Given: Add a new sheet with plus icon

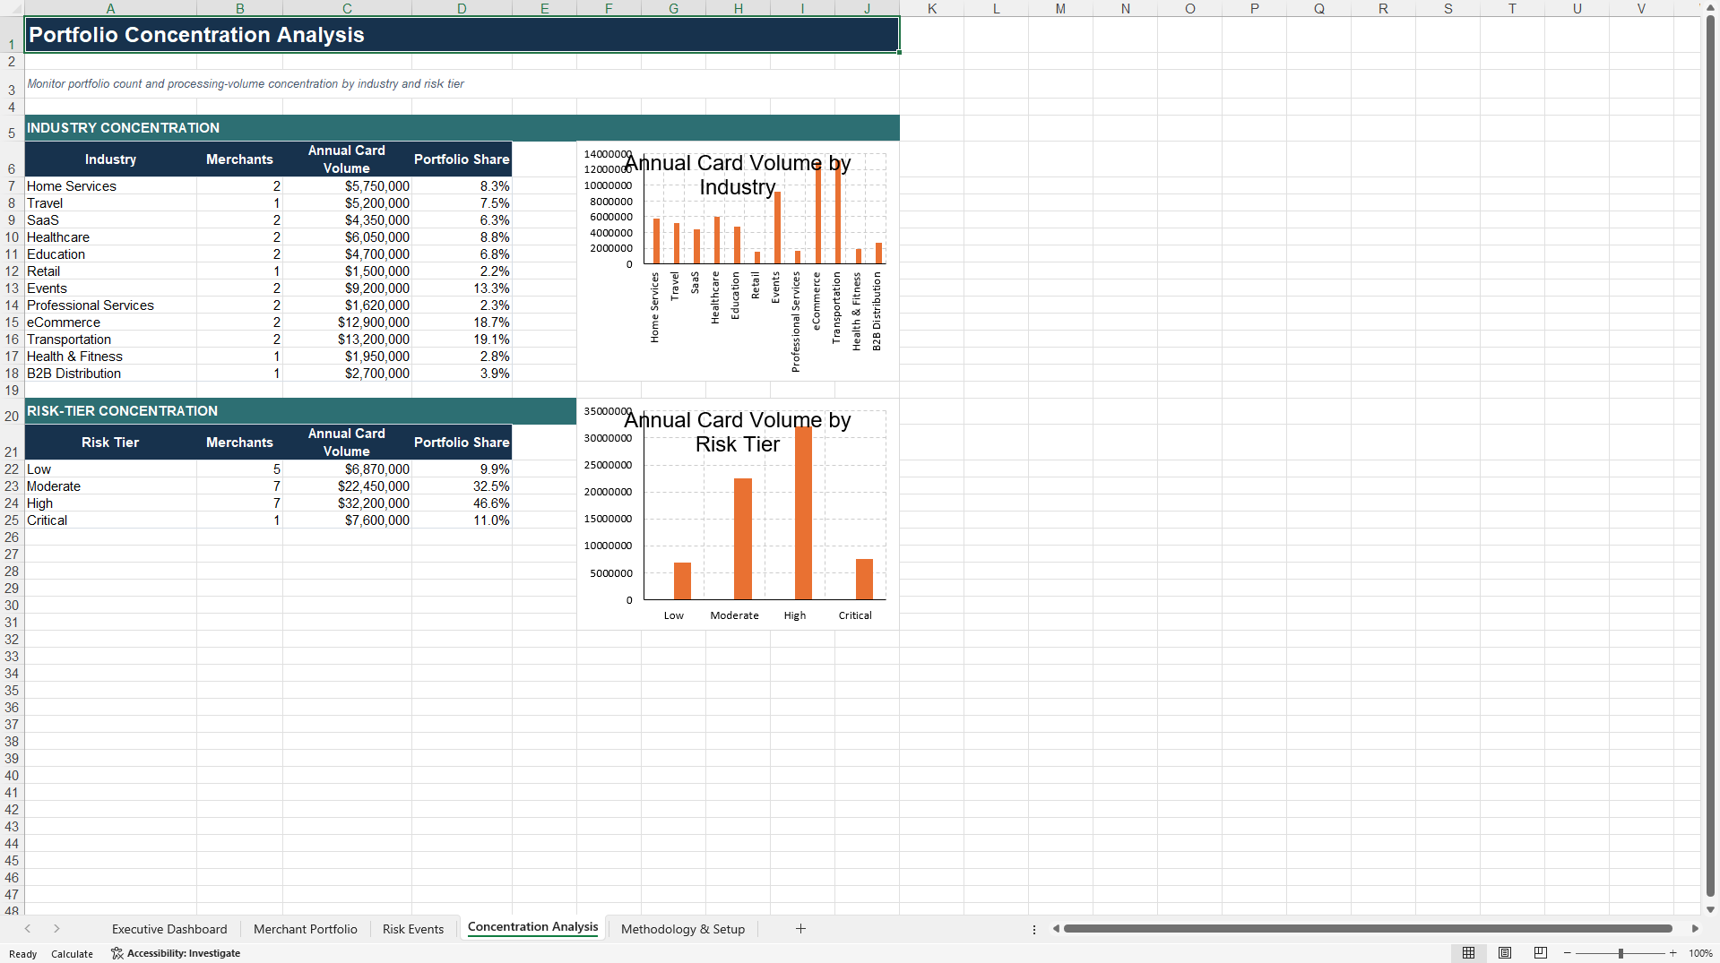Looking at the screenshot, I should 800,929.
